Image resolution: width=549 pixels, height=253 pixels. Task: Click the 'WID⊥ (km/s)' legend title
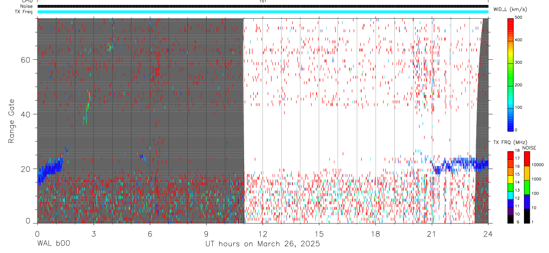(509, 9)
